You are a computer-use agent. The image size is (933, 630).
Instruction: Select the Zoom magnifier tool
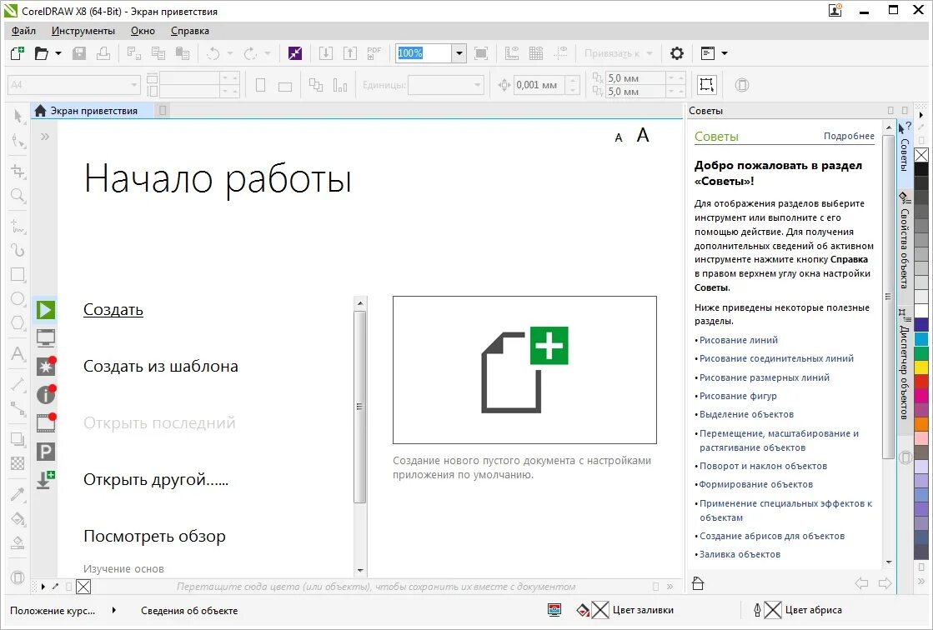[x=18, y=195]
